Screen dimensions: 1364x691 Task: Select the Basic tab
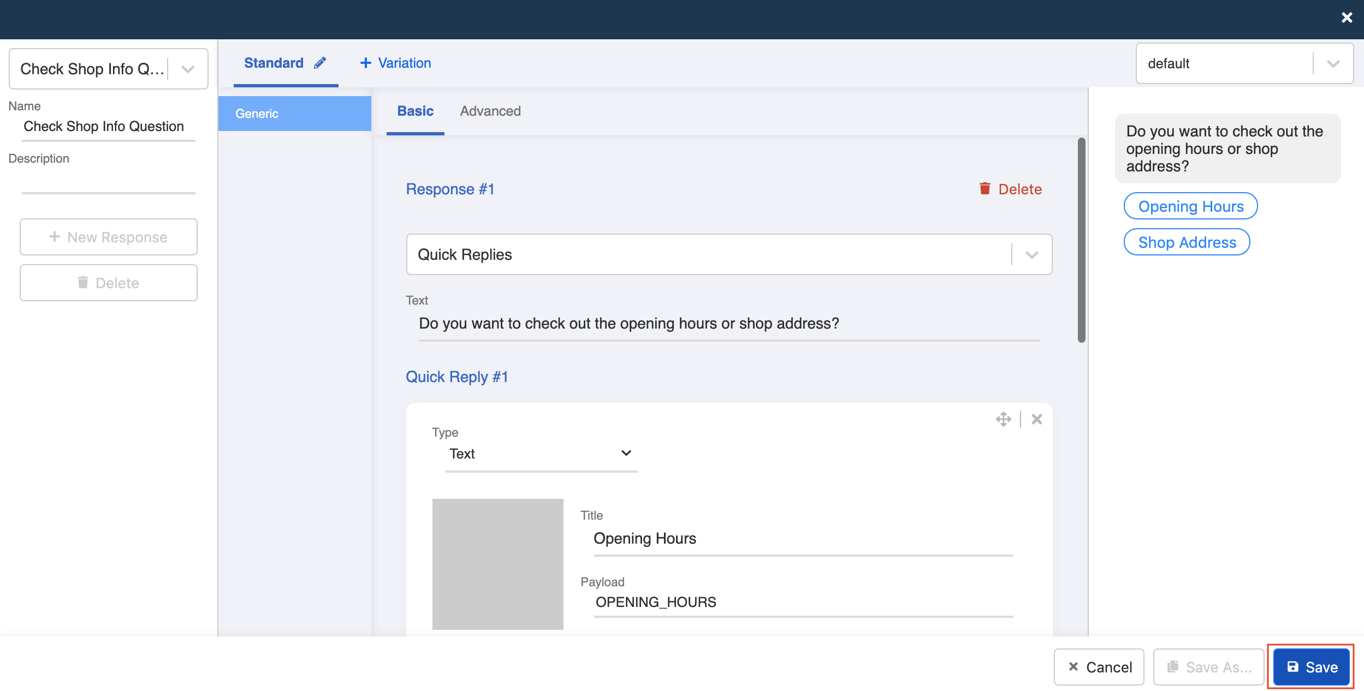tap(415, 111)
